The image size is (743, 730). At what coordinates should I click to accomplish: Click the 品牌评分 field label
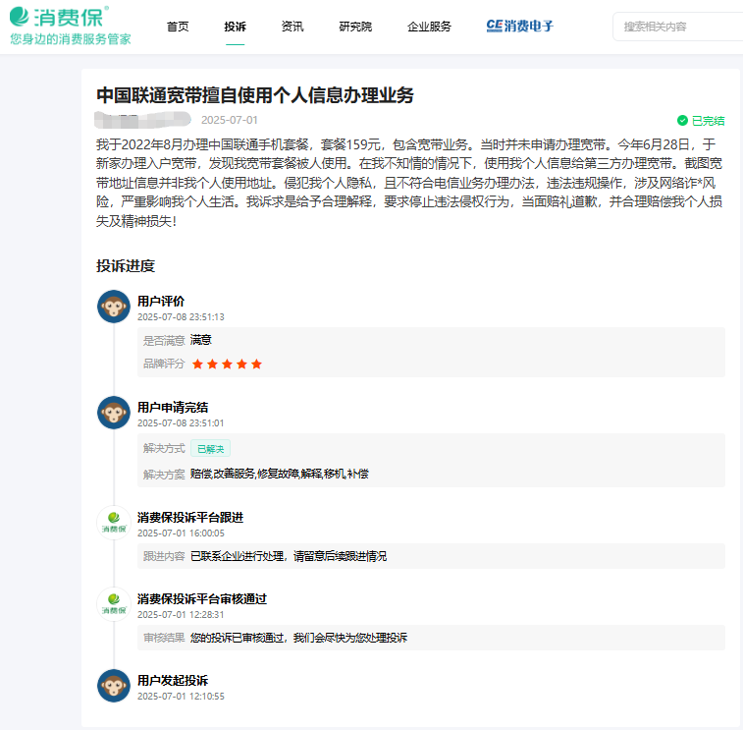164,364
